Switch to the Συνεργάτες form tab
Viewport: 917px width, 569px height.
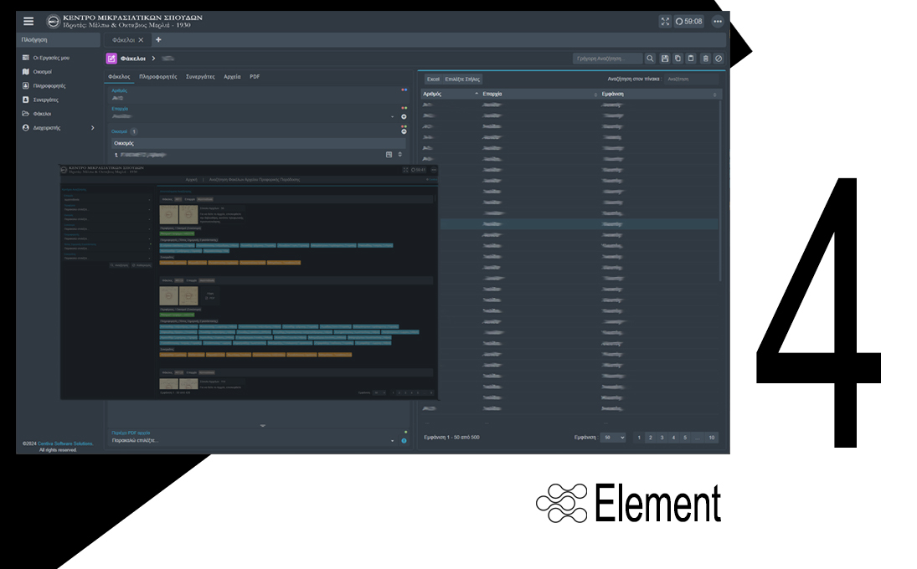[200, 76]
